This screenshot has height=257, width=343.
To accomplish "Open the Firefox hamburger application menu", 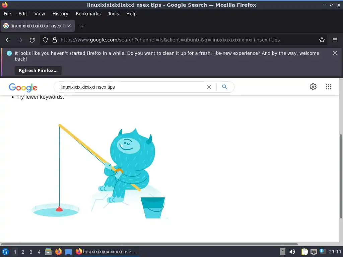I will pos(335,40).
